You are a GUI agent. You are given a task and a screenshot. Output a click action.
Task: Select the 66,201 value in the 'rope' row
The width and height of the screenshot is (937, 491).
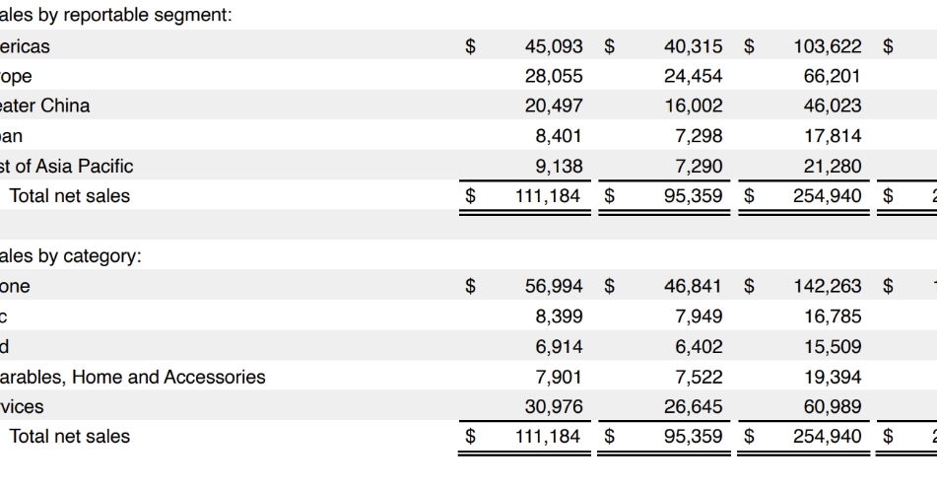[x=833, y=77]
